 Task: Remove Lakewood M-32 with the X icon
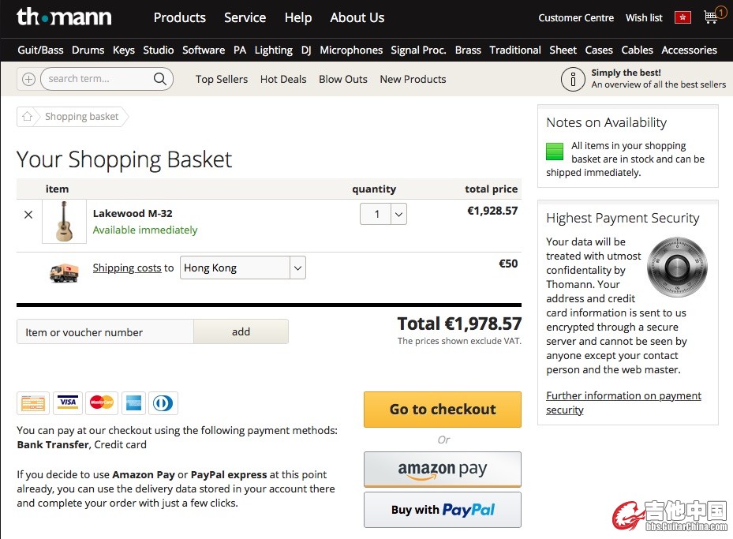(28, 214)
